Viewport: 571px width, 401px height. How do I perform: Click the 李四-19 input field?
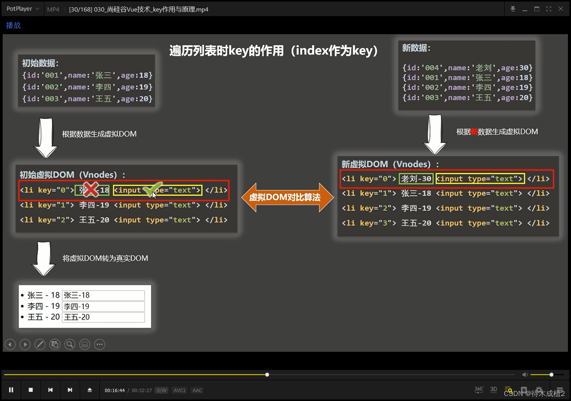coord(103,306)
